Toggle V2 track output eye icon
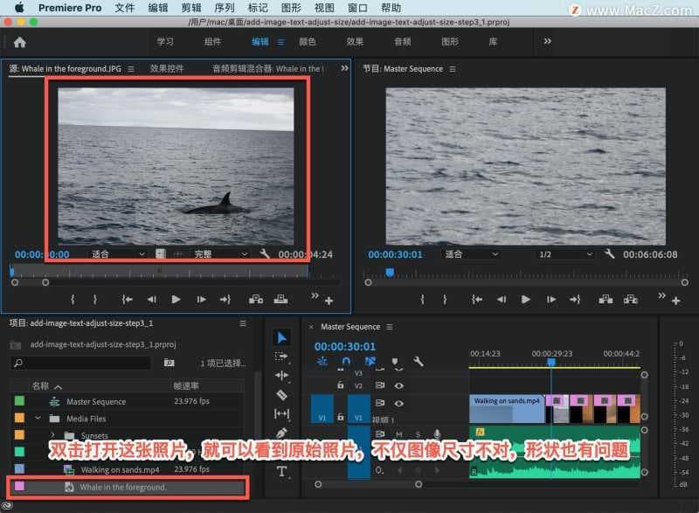This screenshot has height=513, width=699. (399, 385)
